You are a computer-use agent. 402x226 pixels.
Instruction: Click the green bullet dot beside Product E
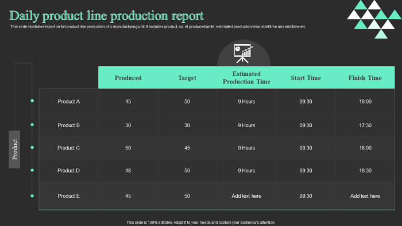tap(32, 196)
